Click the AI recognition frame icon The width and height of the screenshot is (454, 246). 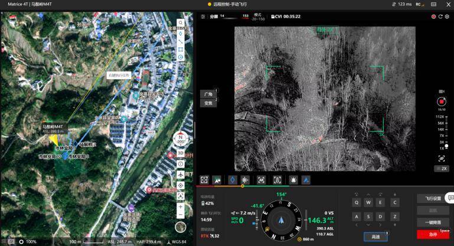pos(261,180)
